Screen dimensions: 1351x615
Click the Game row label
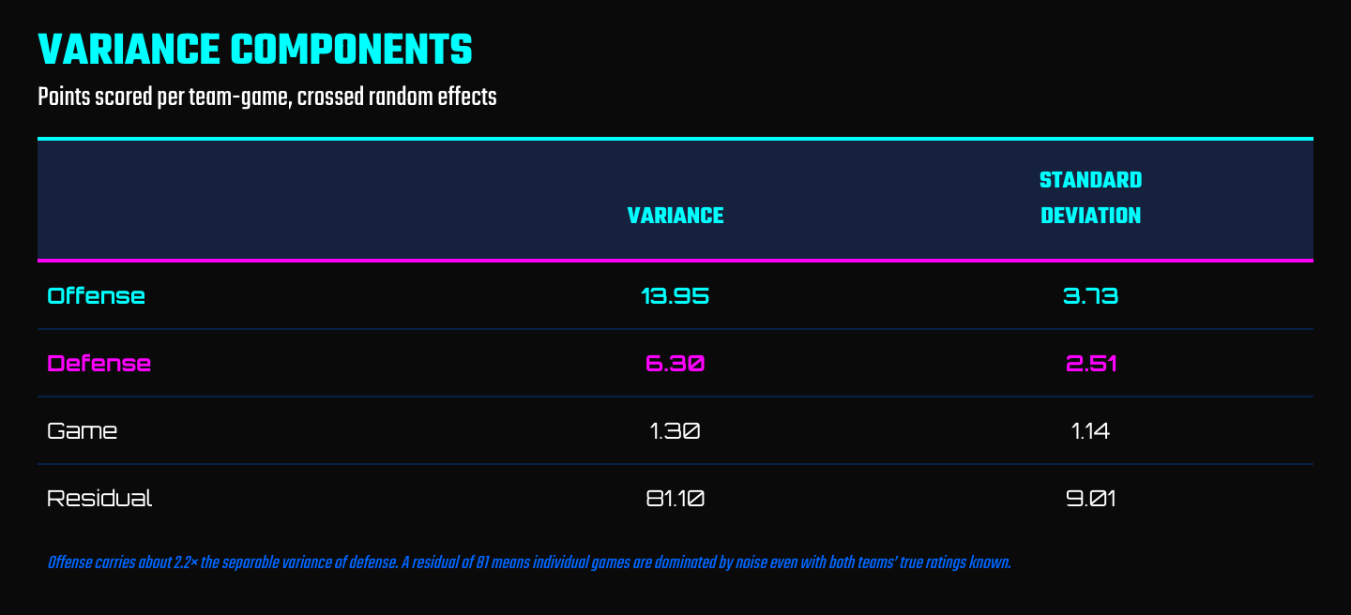pyautogui.click(x=83, y=431)
